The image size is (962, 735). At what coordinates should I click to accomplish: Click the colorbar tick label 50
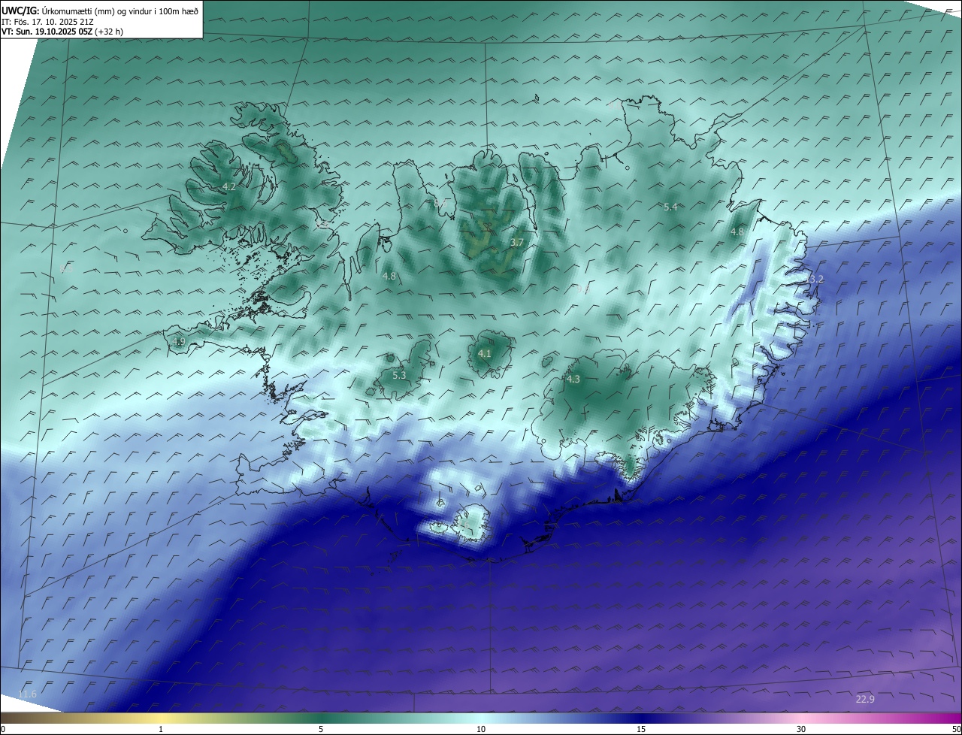point(957,729)
